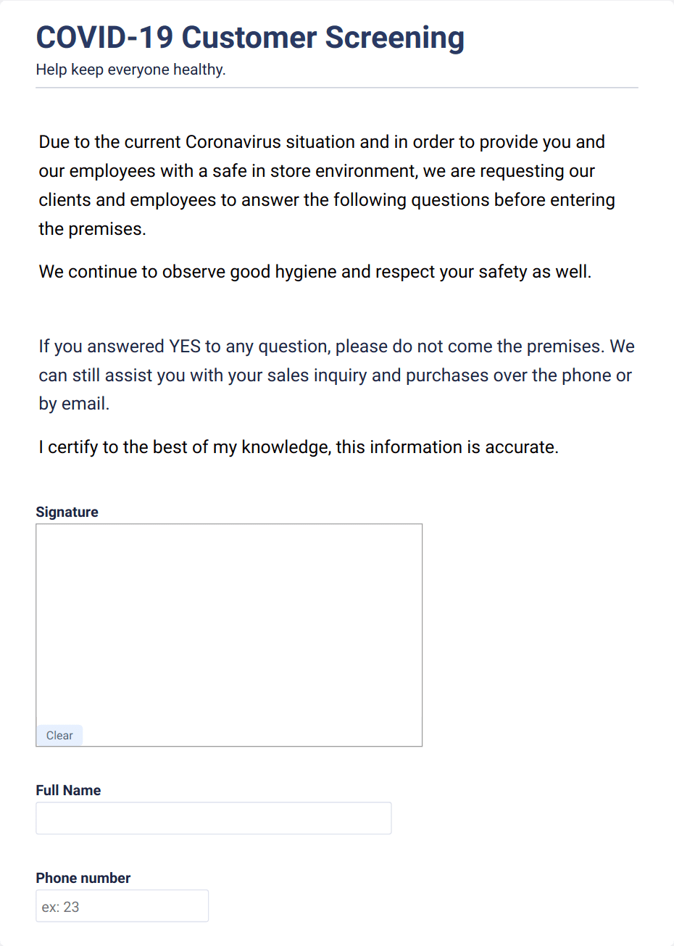Focus the Phone number input field
Viewport: 674px width, 946px height.
point(122,906)
